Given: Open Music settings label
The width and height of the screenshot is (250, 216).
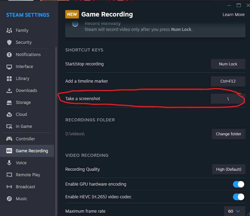Looking at the screenshot, I should (x=21, y=199).
